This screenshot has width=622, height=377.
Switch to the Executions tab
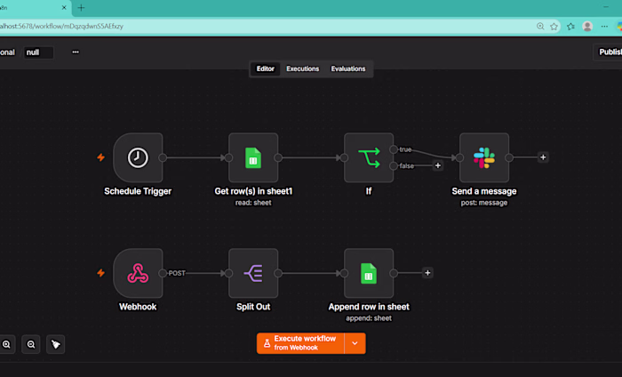pyautogui.click(x=303, y=68)
